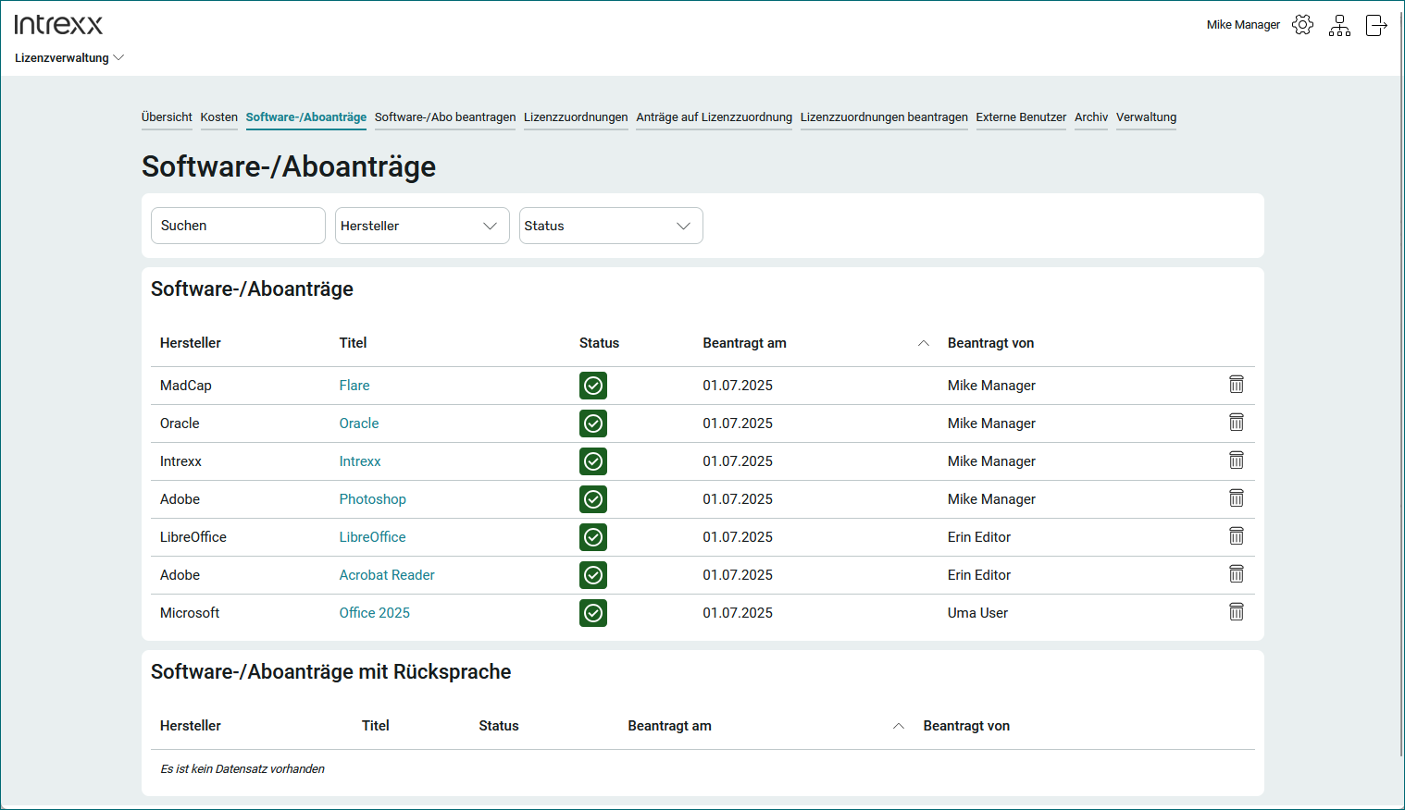Viewport: 1405px width, 810px height.
Task: Sort first table by Beantragt am
Action: tap(744, 343)
